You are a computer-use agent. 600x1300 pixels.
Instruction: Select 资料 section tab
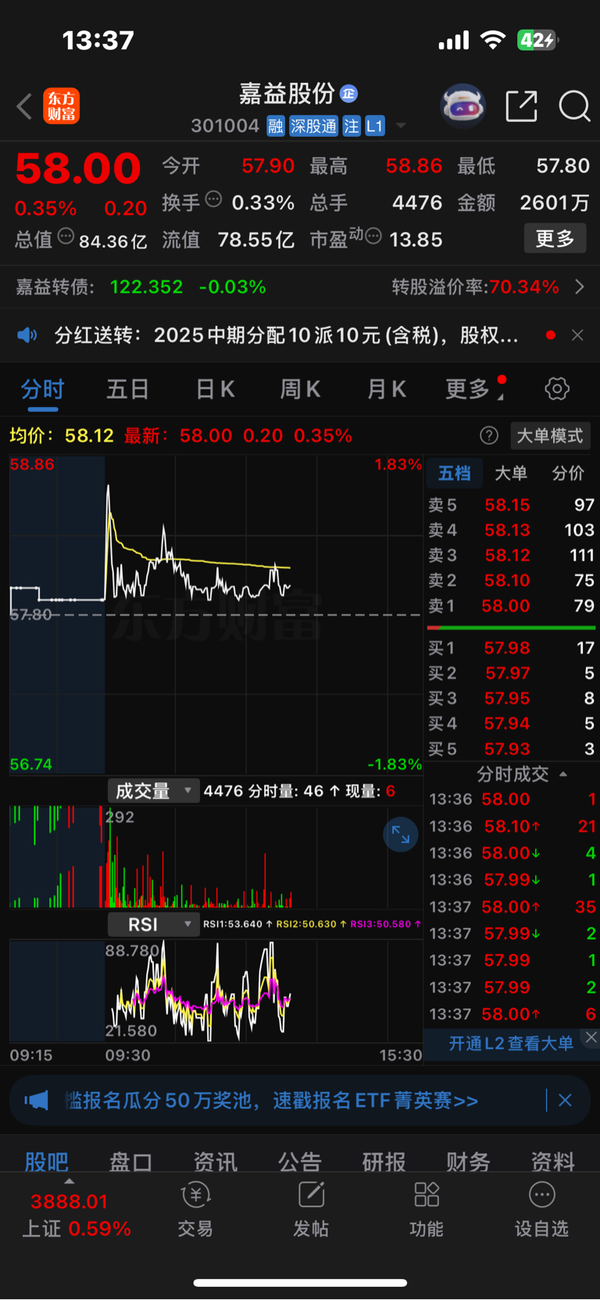[x=552, y=1162]
